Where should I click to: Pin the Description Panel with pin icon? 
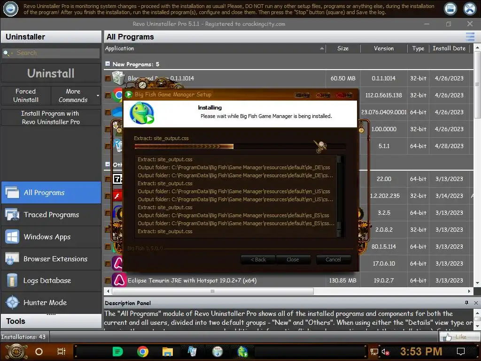pyautogui.click(x=466, y=303)
